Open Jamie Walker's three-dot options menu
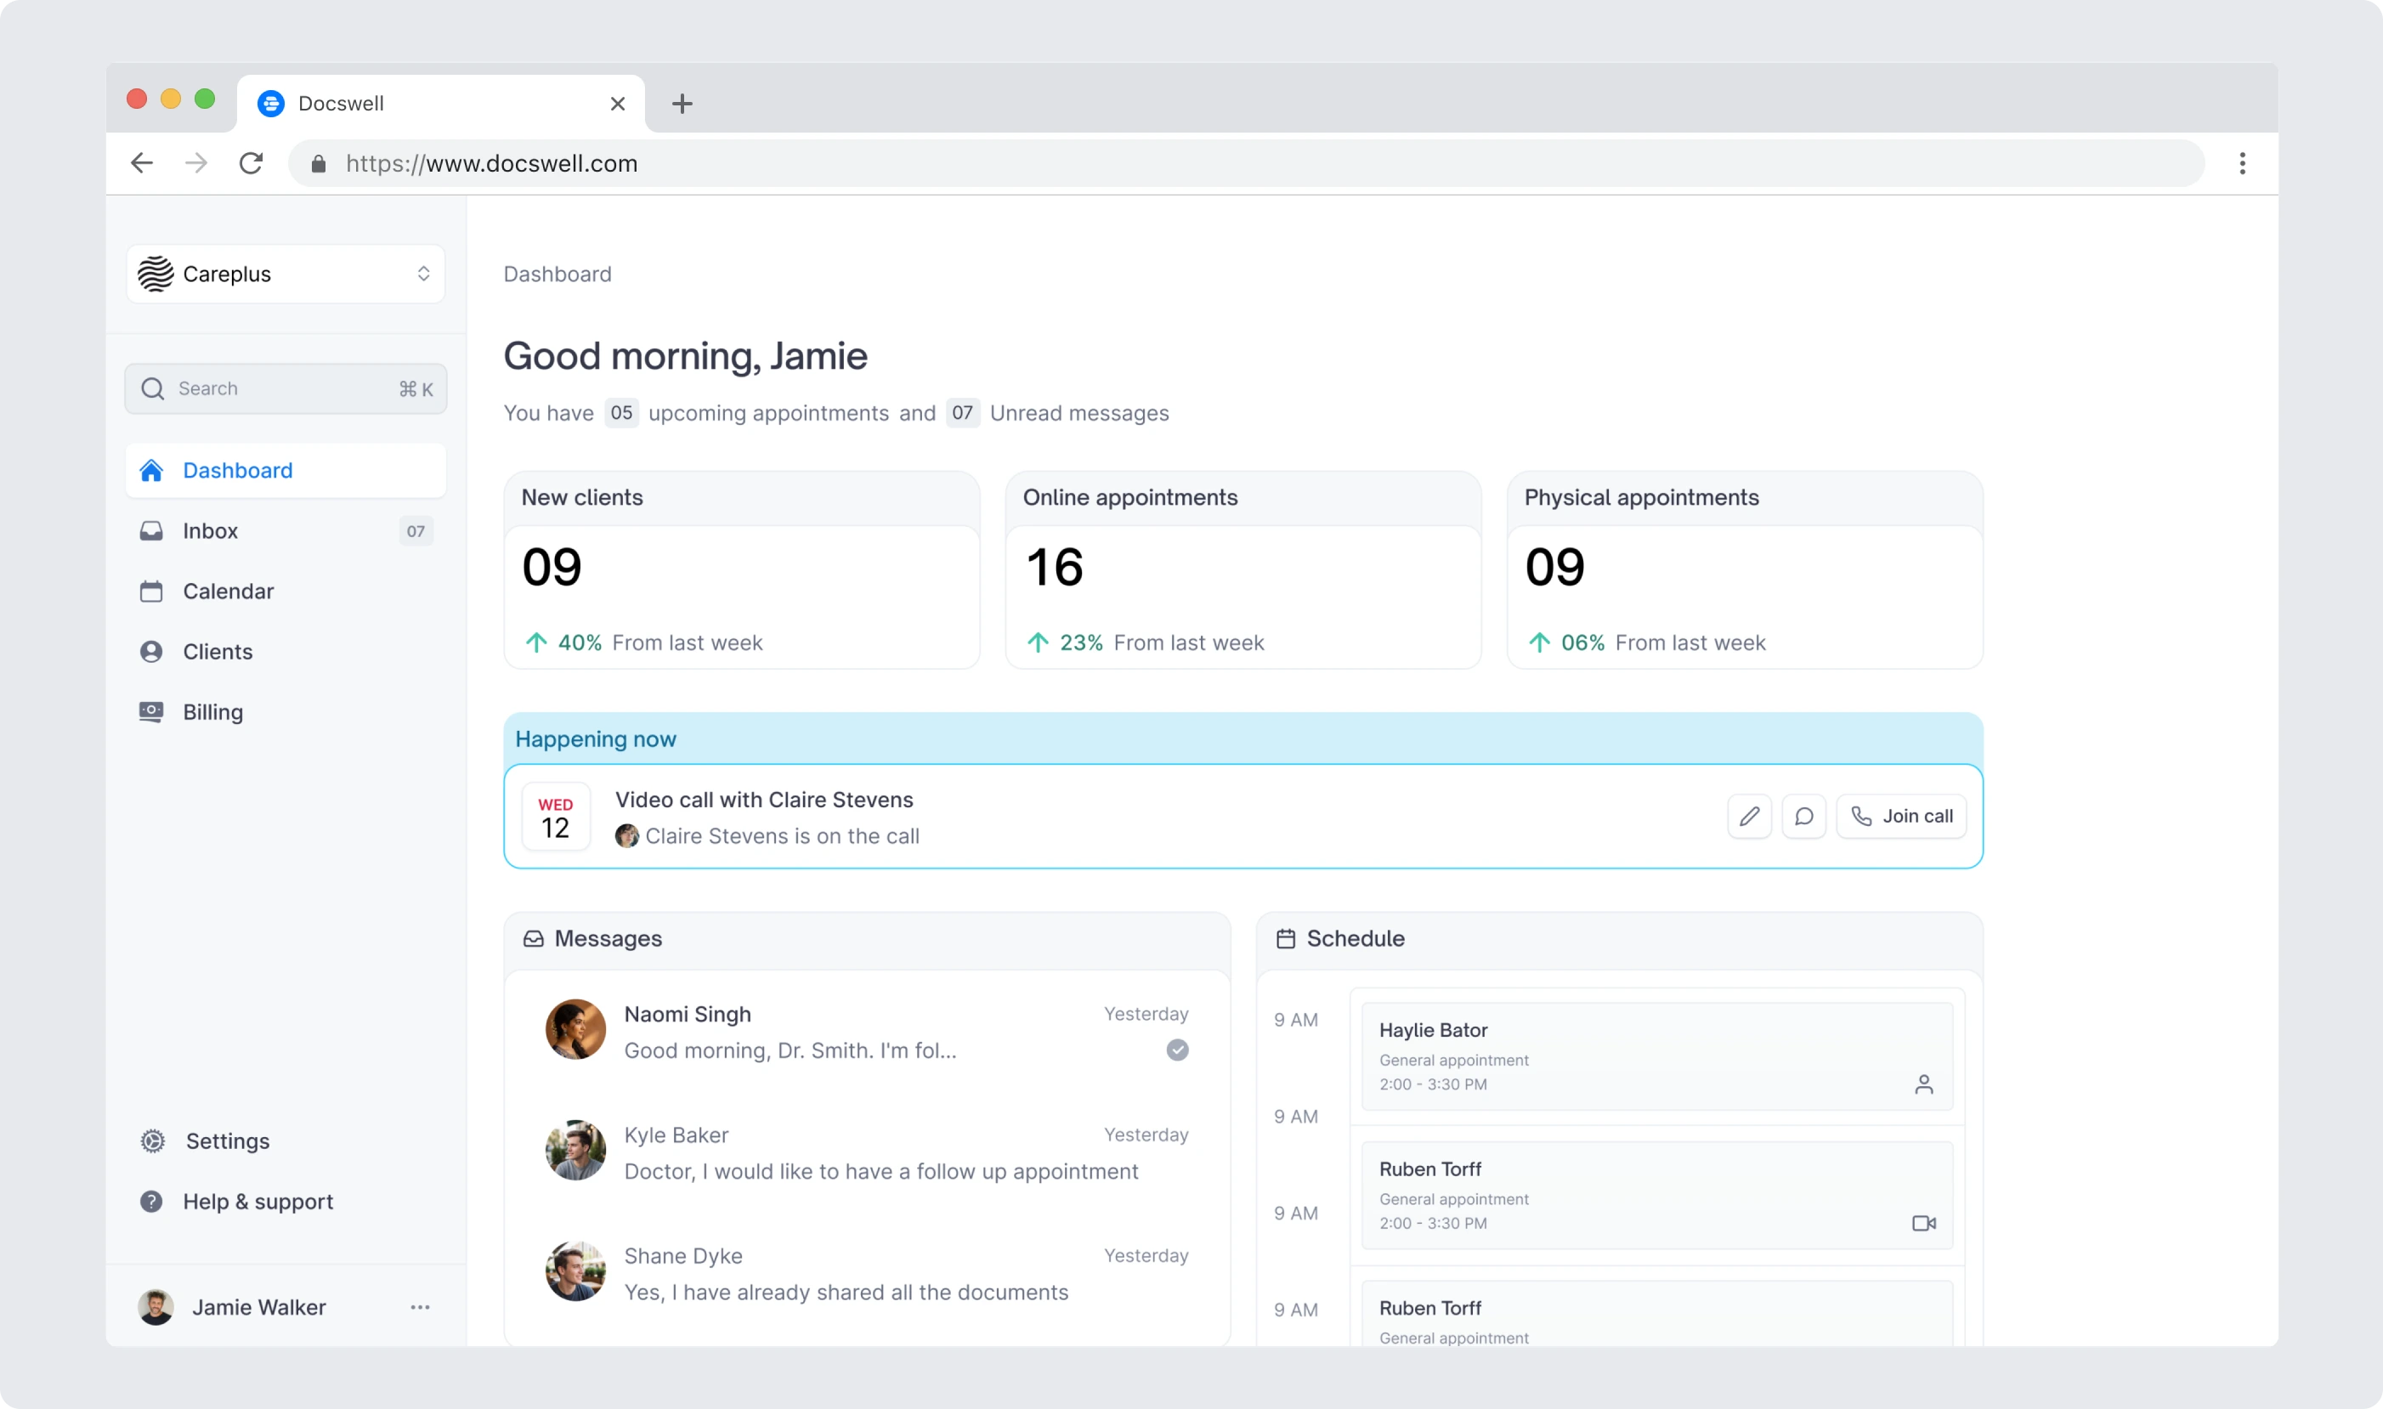This screenshot has height=1409, width=2383. (x=420, y=1307)
